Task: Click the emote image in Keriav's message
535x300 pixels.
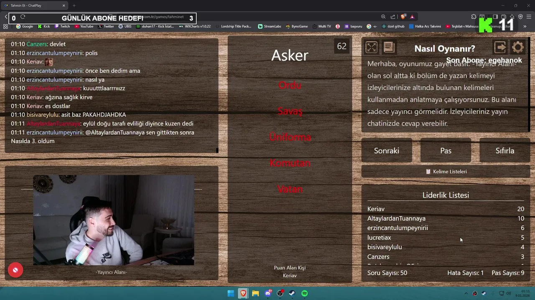Action: tap(49, 62)
